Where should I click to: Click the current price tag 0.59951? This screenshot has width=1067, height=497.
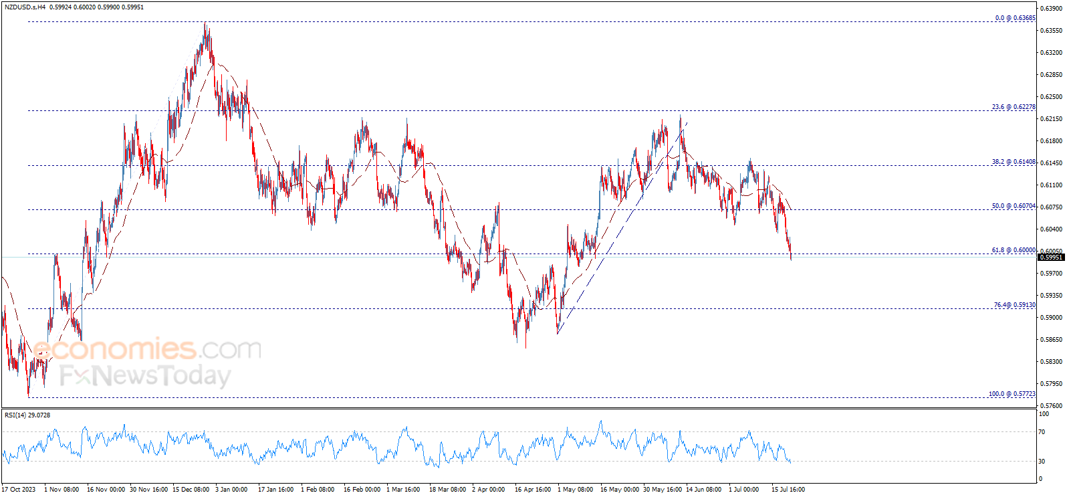1050,257
